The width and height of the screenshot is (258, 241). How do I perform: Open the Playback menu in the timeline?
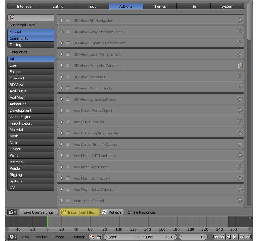(77, 237)
